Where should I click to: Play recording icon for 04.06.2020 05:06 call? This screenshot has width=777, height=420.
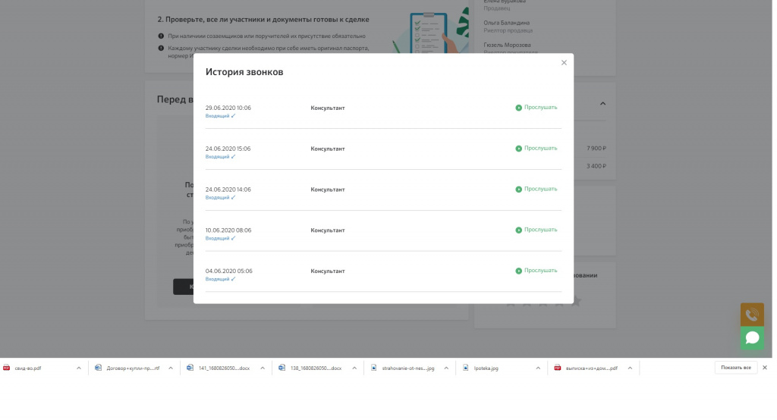518,271
